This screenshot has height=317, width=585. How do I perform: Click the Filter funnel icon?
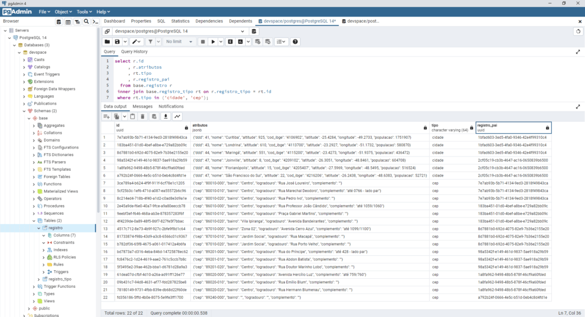[x=150, y=42]
